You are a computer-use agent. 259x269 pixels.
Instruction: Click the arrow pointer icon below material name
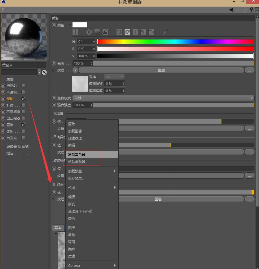pyautogui.click(x=44, y=72)
